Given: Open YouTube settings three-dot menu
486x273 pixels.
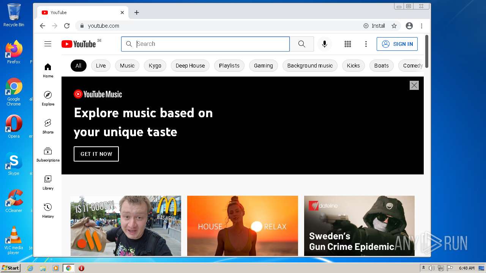Looking at the screenshot, I should (366, 44).
